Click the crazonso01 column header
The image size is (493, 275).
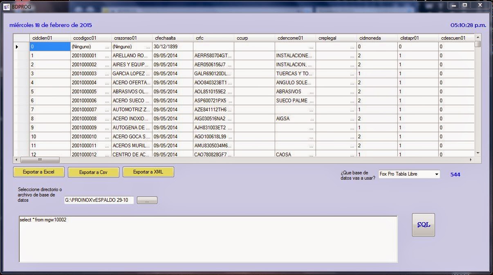coord(132,38)
